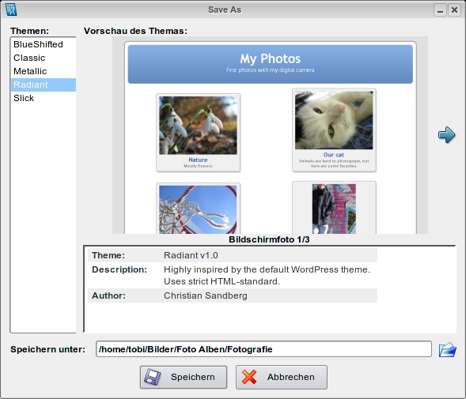466x399 pixels.
Task: Minimize the Save As window
Action: tap(440, 9)
